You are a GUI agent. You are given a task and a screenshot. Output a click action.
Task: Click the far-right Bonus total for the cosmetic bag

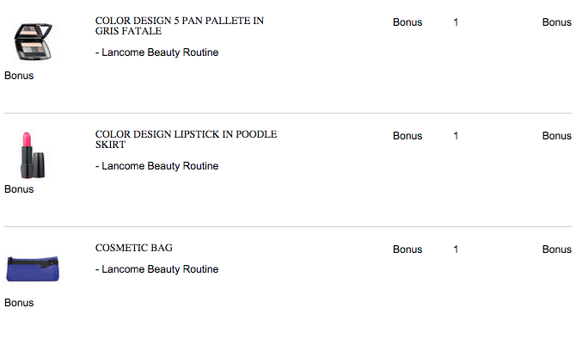[557, 250]
